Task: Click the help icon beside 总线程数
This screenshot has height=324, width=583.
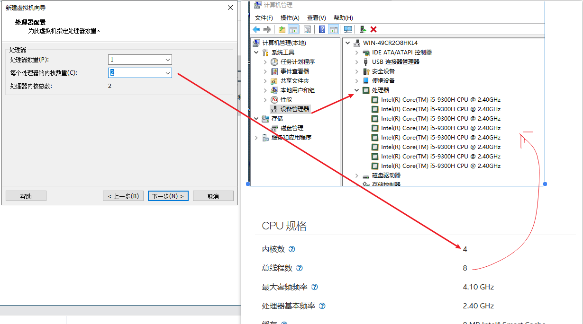Action: (x=299, y=268)
